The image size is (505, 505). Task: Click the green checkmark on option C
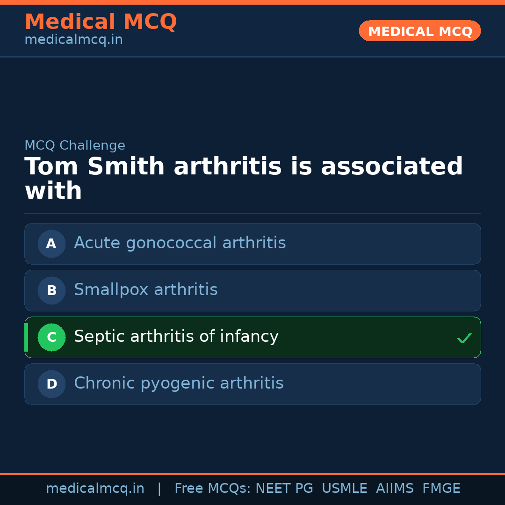[464, 338]
